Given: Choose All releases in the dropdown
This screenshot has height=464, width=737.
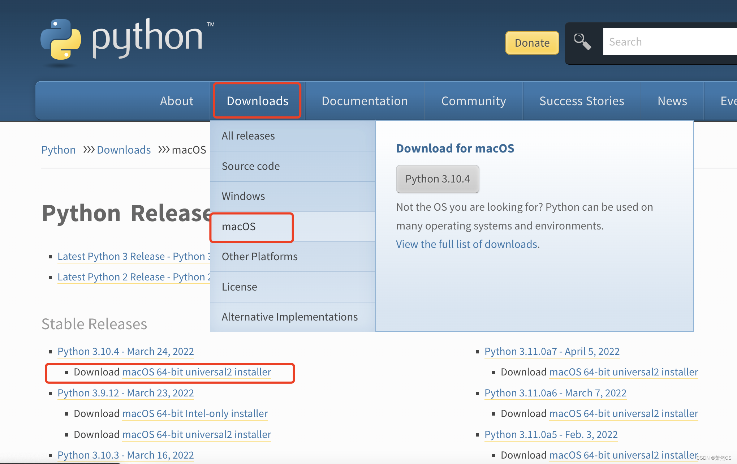Looking at the screenshot, I should pyautogui.click(x=248, y=136).
